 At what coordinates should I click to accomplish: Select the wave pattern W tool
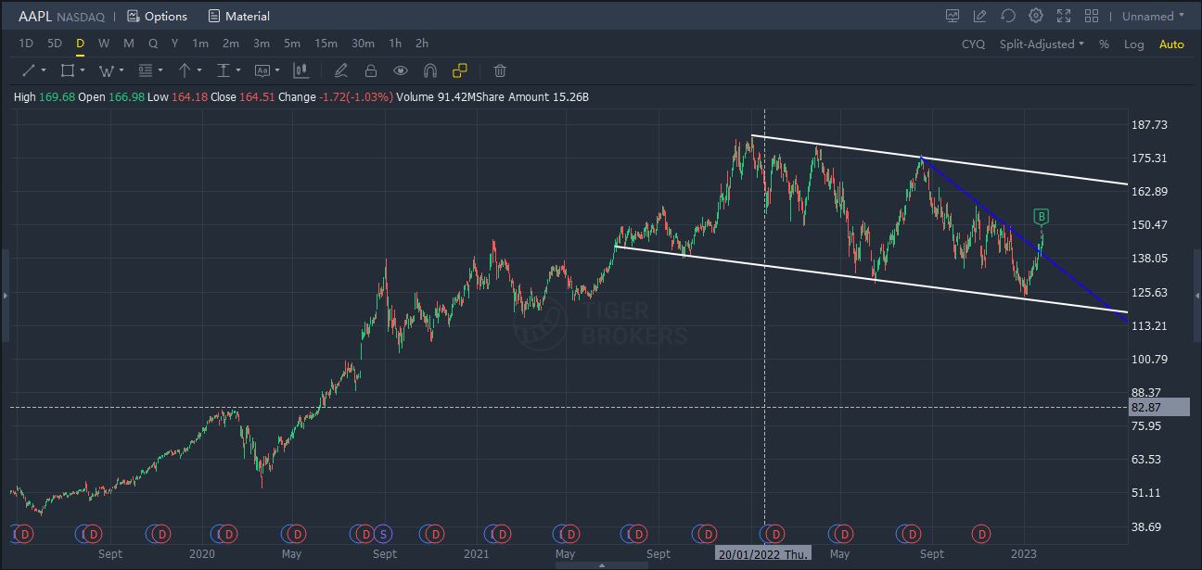coord(106,70)
